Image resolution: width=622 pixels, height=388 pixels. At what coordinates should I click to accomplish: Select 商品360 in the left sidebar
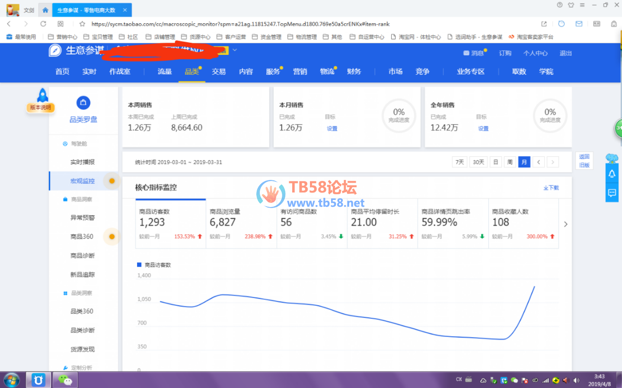(82, 237)
